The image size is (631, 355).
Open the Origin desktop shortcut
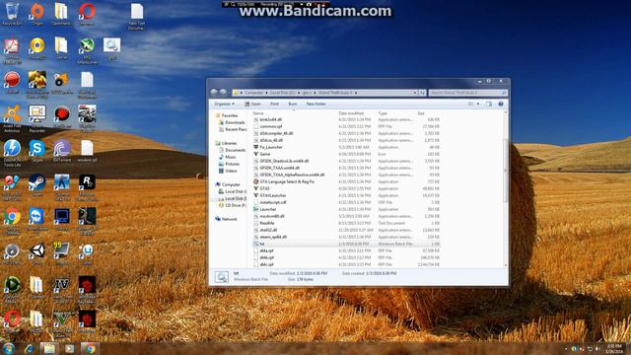coord(37,14)
